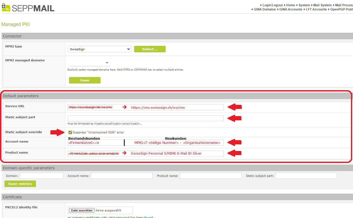The width and height of the screenshot is (353, 218).
Task: Click the domain-specific Product name field
Action: tap(211, 176)
